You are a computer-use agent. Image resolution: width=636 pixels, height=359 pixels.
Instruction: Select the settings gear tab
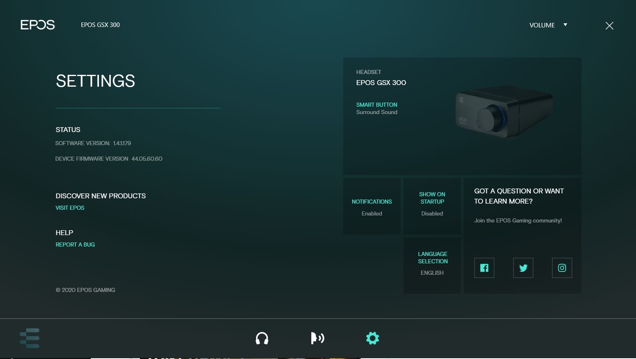click(373, 338)
